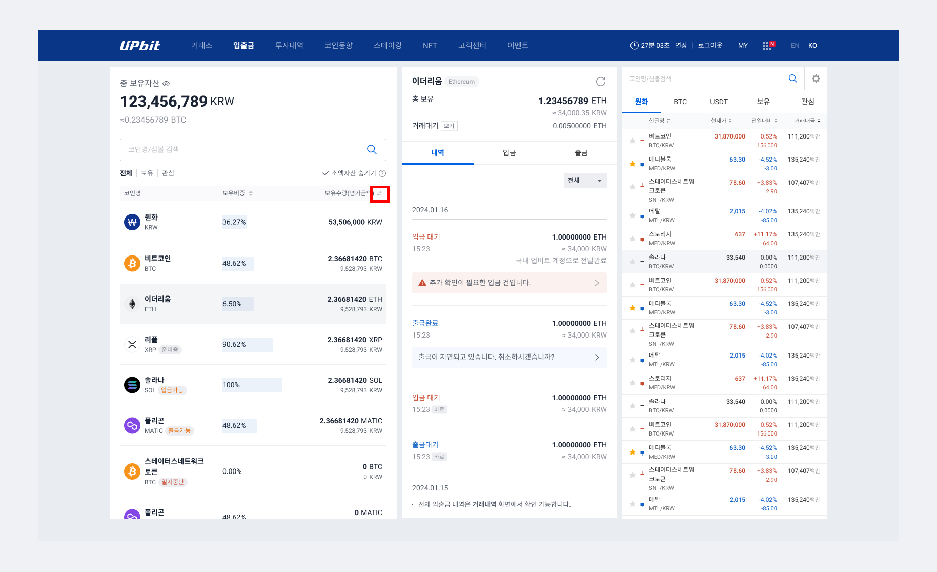Open the 전체 history filter dropdown

[x=585, y=181]
